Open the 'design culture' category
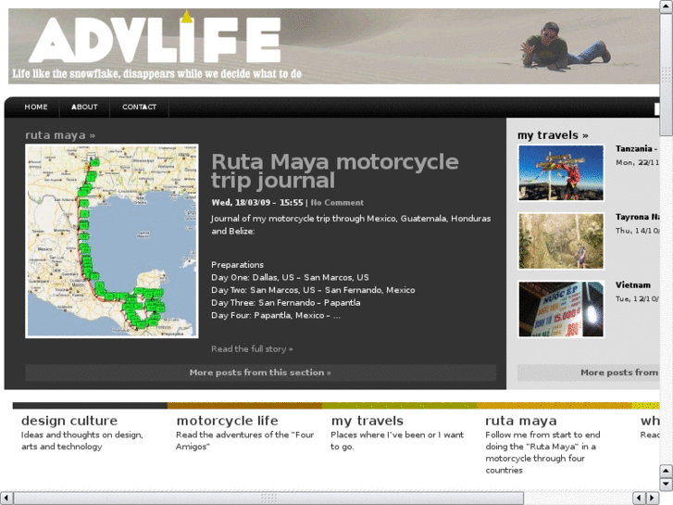Image resolution: width=673 pixels, height=505 pixels. pos(69,421)
